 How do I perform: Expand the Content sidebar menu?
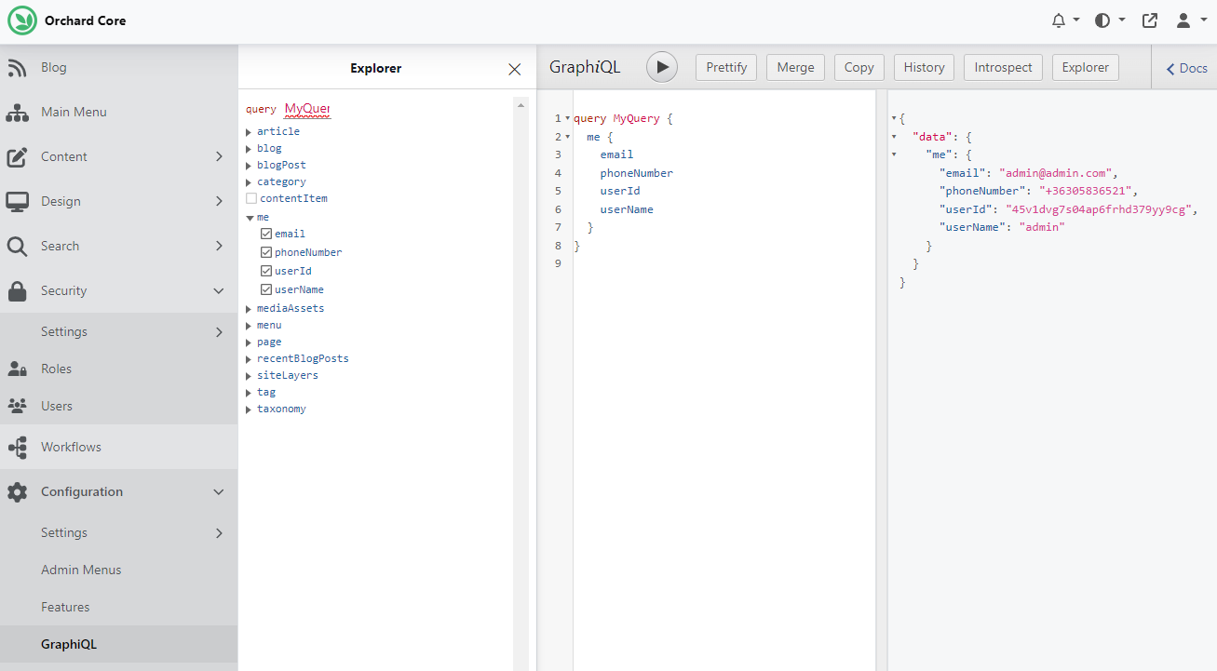pos(119,157)
